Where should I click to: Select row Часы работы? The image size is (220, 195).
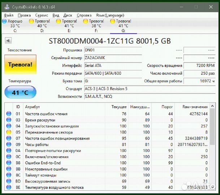(x=107, y=144)
